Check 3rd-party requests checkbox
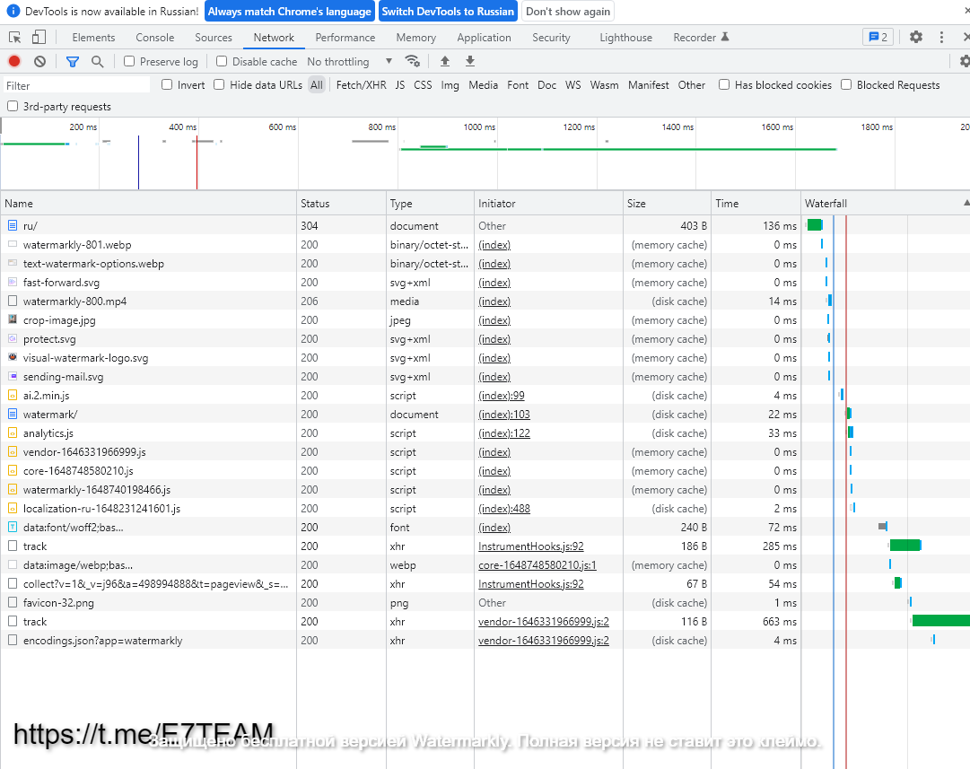The image size is (970, 769). click(x=13, y=107)
